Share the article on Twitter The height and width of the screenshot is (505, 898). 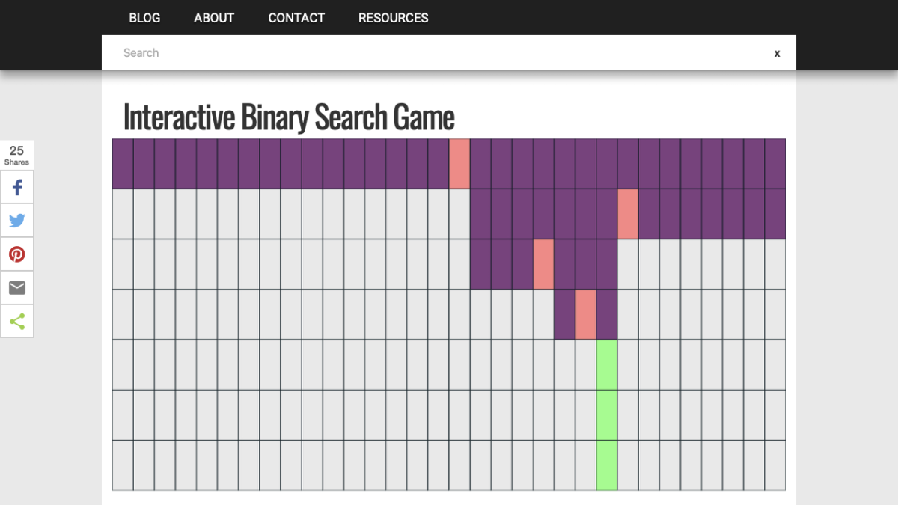pos(16,220)
